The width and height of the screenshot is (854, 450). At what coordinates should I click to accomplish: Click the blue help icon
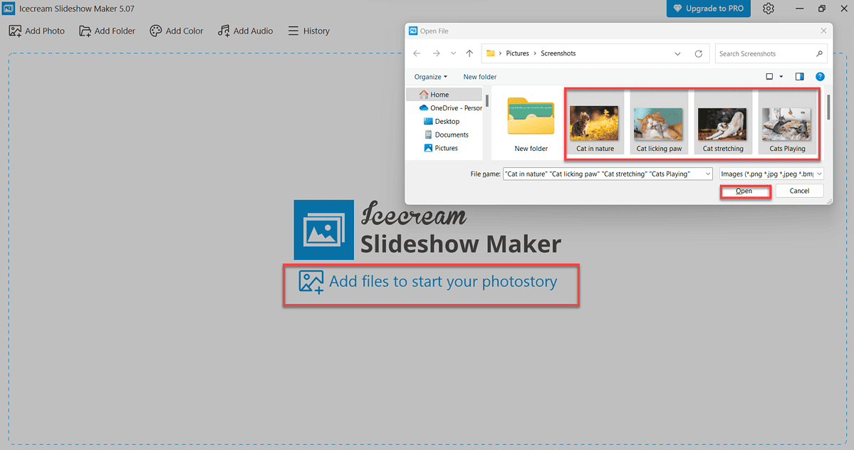pyautogui.click(x=820, y=77)
